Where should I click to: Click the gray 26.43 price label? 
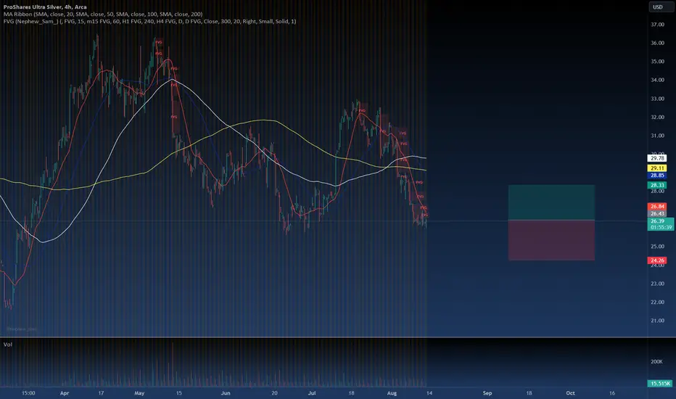tap(657, 214)
